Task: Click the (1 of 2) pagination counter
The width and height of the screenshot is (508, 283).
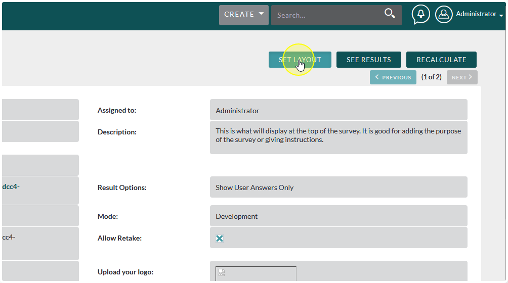Action: pyautogui.click(x=431, y=77)
